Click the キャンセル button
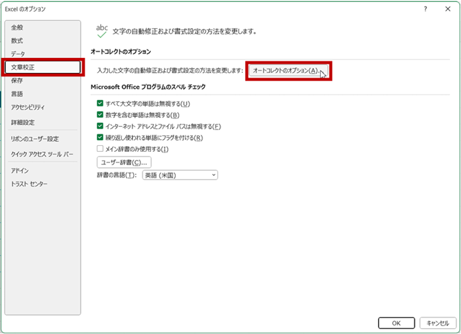The width and height of the screenshot is (461, 334). point(437,323)
